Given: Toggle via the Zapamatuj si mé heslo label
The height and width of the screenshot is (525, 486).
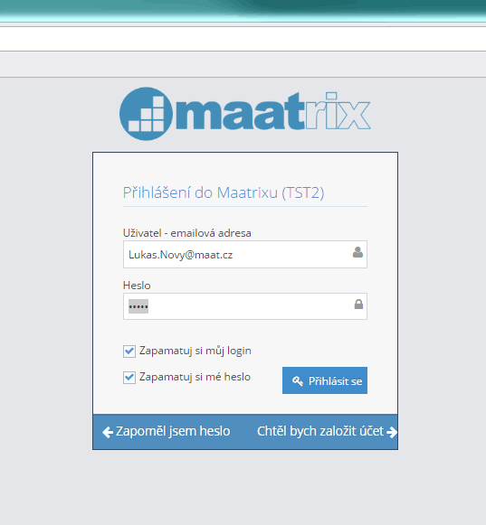Looking at the screenshot, I should [195, 377].
